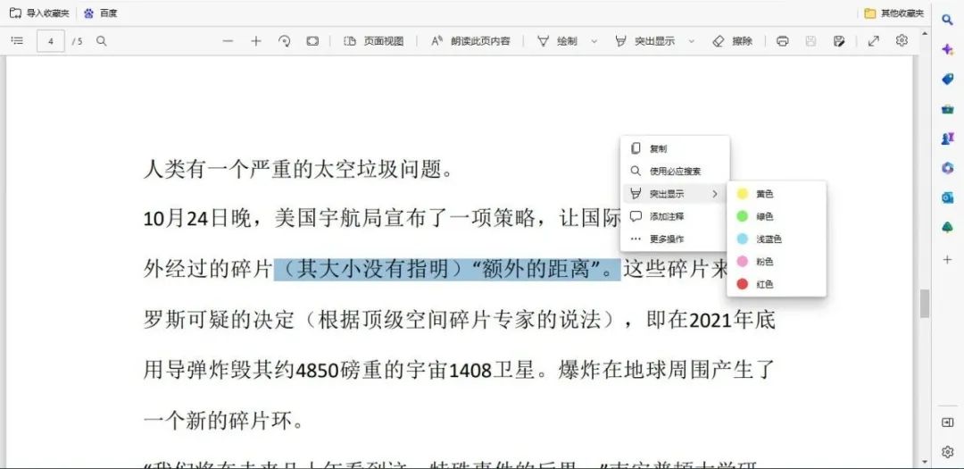Select the 擦除 eraser tool
This screenshot has height=469, width=964.
(732, 41)
